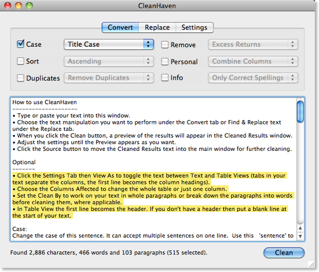Viewport: 319px width, 272px height.
Task: Uncheck the Case checkbox
Action: point(21,45)
